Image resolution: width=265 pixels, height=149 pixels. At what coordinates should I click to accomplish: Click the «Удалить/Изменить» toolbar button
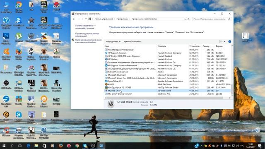click(132, 41)
